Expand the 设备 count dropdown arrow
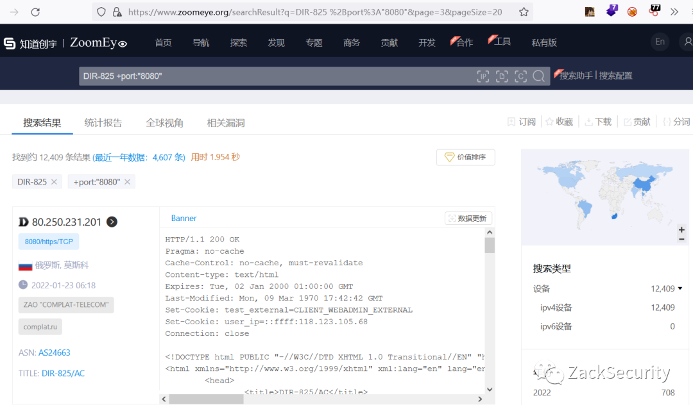 point(680,288)
